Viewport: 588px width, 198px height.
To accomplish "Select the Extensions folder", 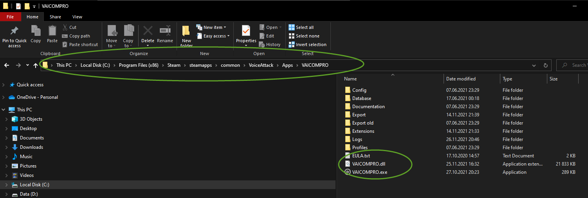I will (363, 131).
